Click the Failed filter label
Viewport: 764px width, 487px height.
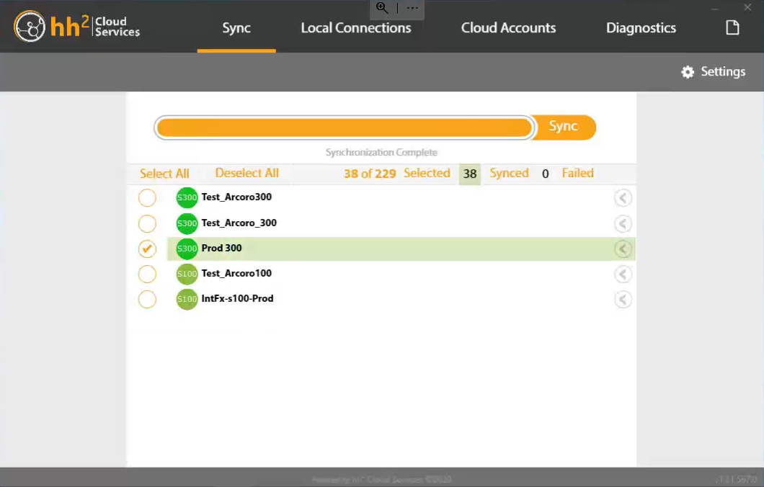[577, 173]
